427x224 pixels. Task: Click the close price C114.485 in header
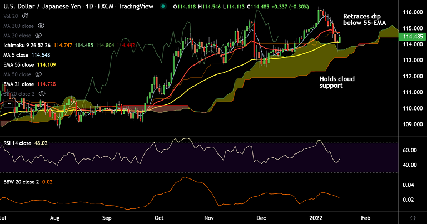(x=257, y=7)
